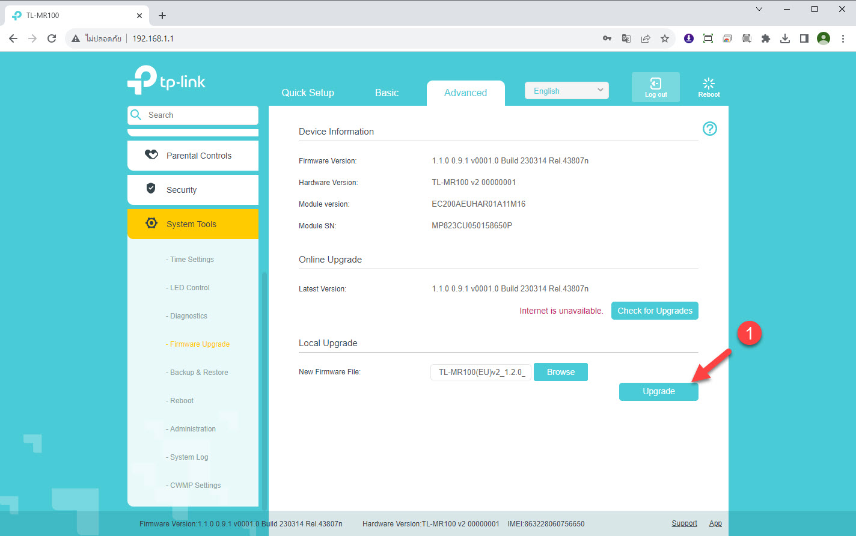Switch to the Quick Setup tab
Image resolution: width=856 pixels, height=536 pixels.
point(308,93)
